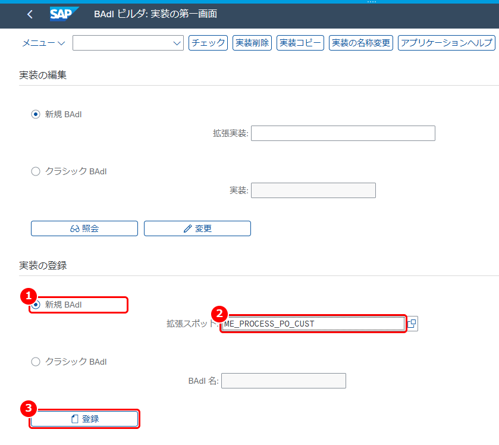Click the 実装削除 button
Image resolution: width=499 pixels, height=445 pixels.
click(x=252, y=43)
